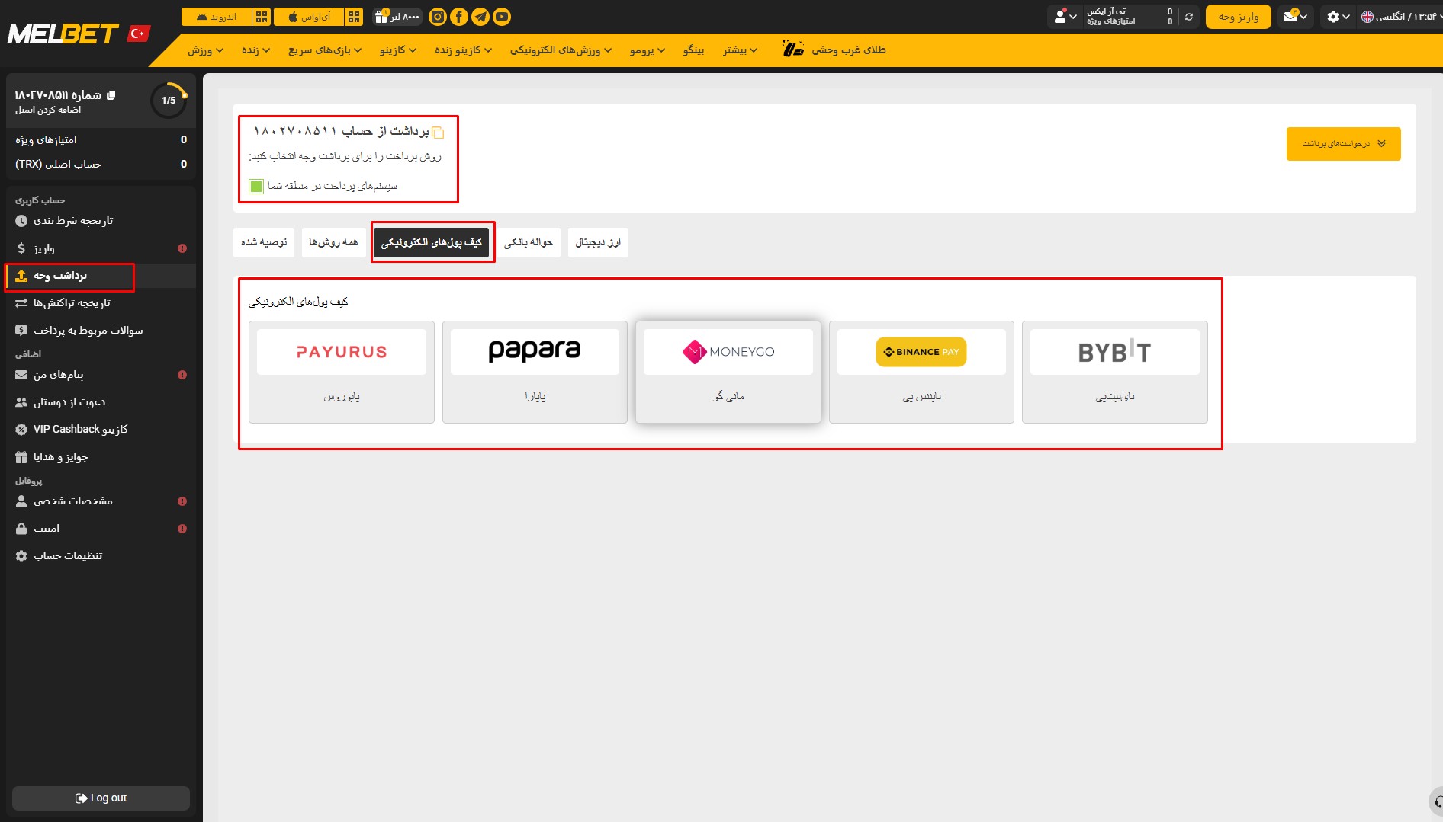The height and width of the screenshot is (822, 1443).
Task: Open the Android app QR code
Action: click(262, 17)
